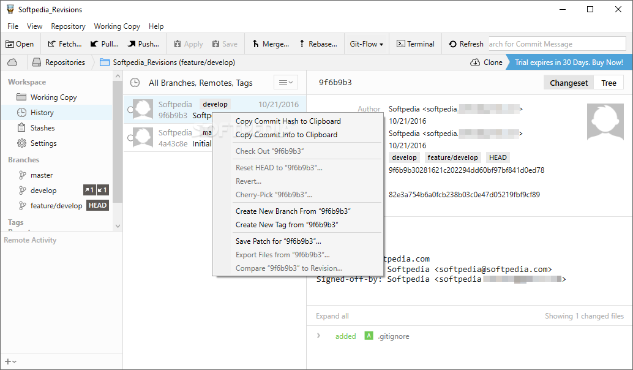Click the behind 1 badge on develop
This screenshot has height=370, width=633.
(102, 191)
